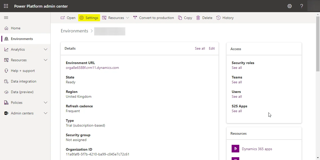This screenshot has width=320, height=160.
Task: Click the Delete trash icon
Action: click(198, 18)
